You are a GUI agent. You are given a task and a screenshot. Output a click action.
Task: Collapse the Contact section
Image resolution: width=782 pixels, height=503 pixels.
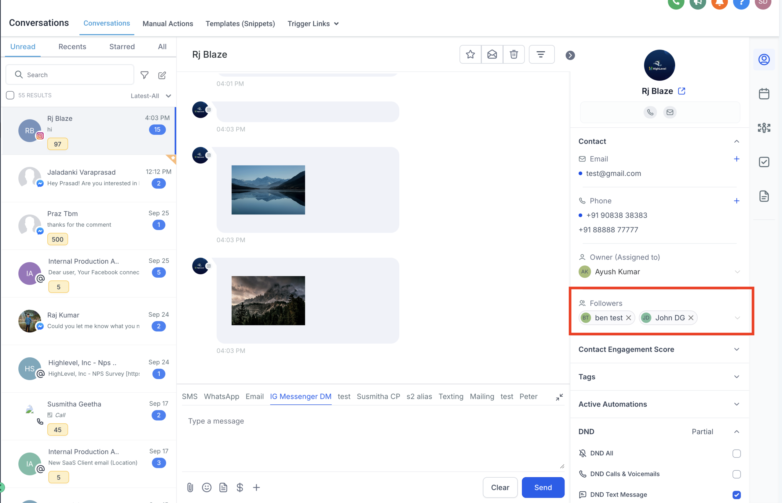click(736, 141)
